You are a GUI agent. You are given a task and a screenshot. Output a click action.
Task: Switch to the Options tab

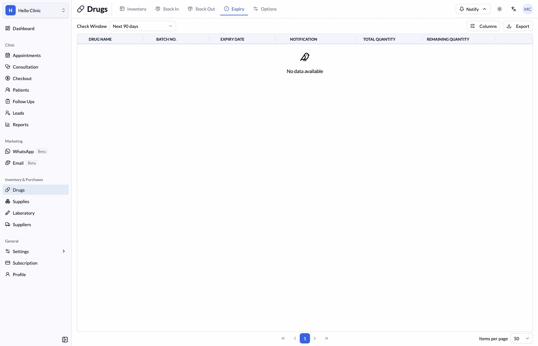tap(265, 9)
